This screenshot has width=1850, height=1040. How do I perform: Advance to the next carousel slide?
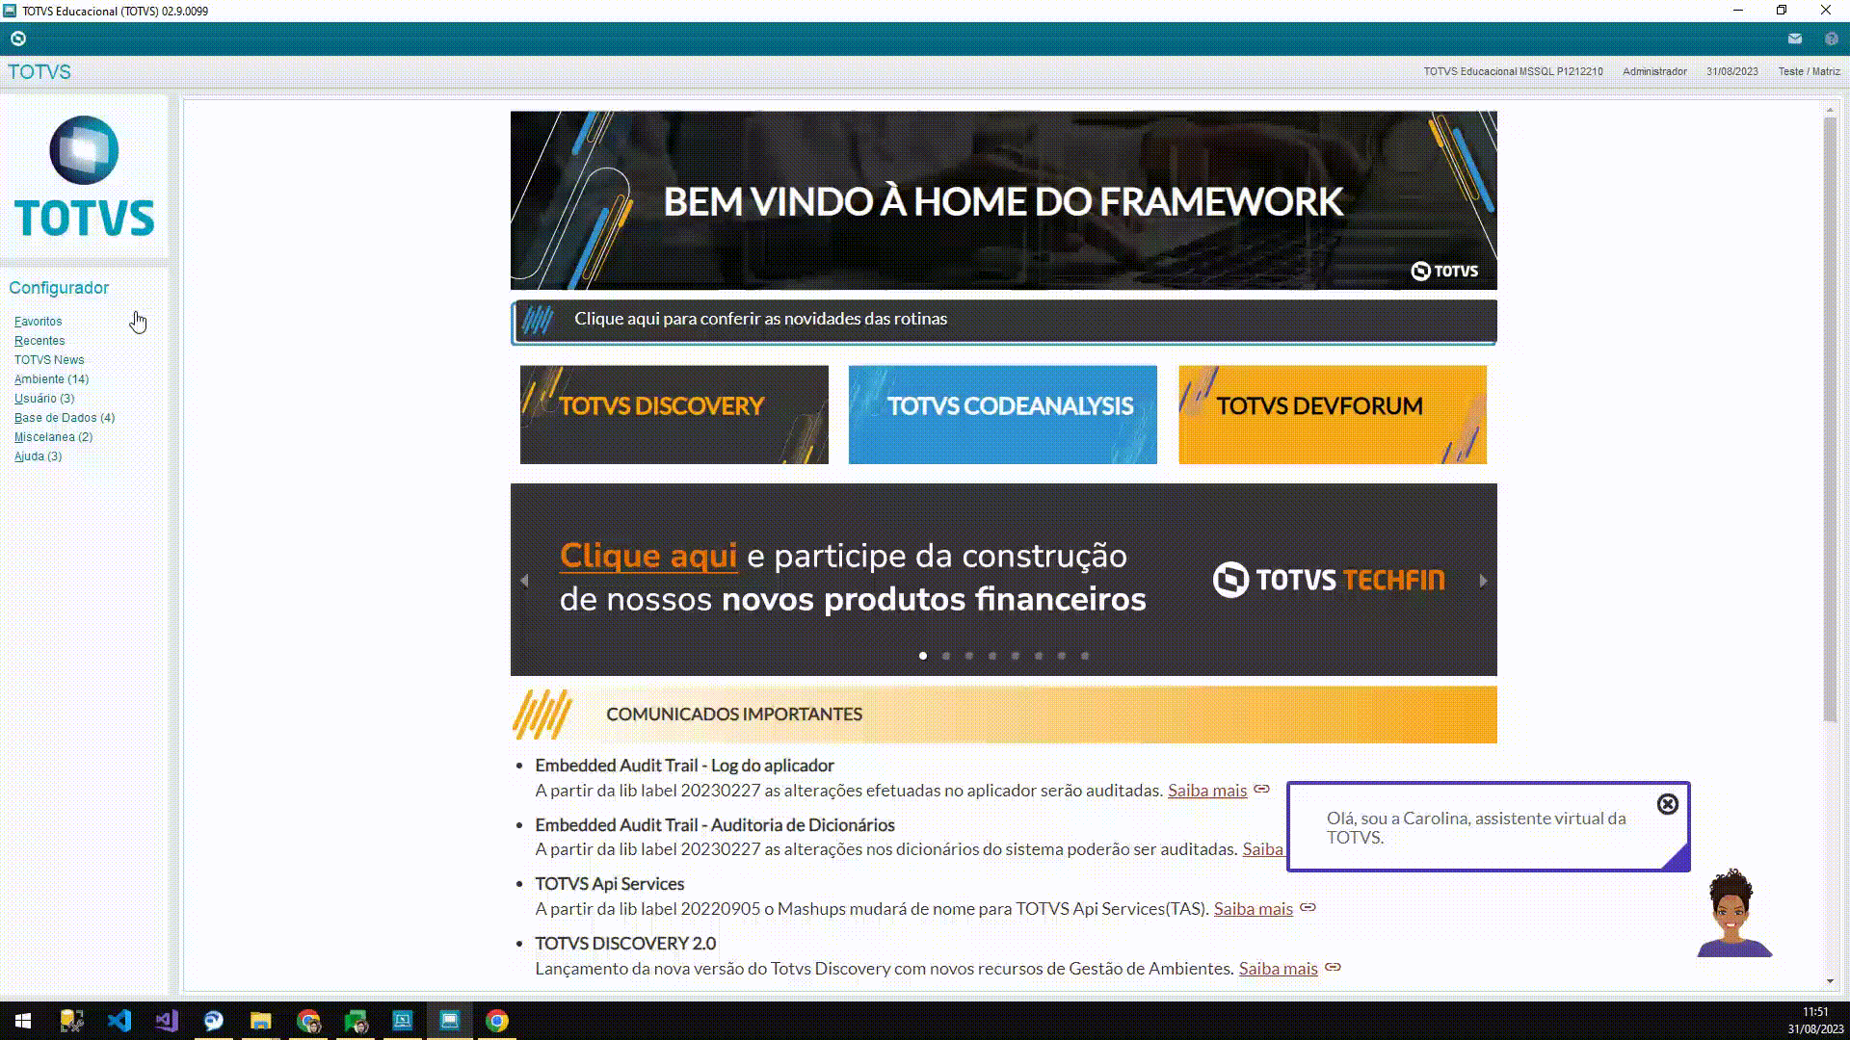(1483, 581)
